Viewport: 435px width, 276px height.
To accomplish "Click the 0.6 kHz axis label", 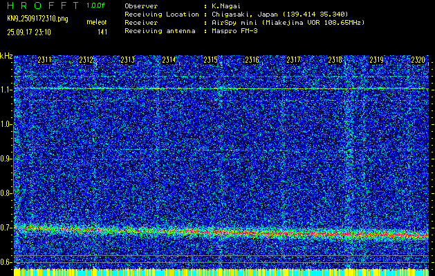I will coord(6,262).
